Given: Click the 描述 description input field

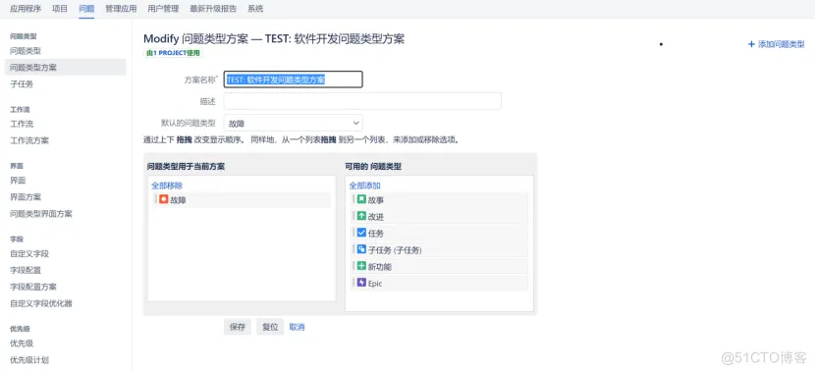Looking at the screenshot, I should [x=362, y=101].
